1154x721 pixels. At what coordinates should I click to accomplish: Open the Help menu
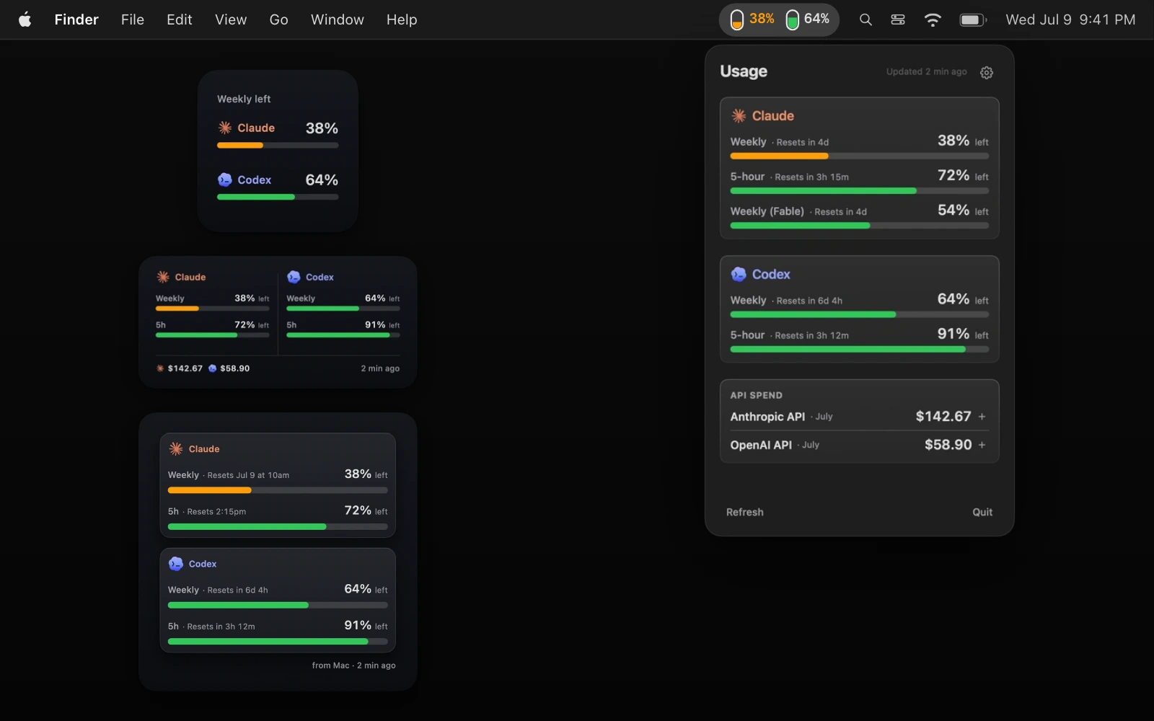[x=402, y=19]
